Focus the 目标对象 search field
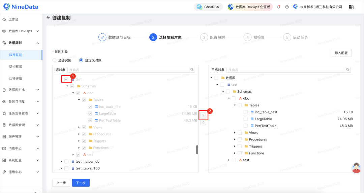The width and height of the screenshot is (364, 193). coord(285,70)
